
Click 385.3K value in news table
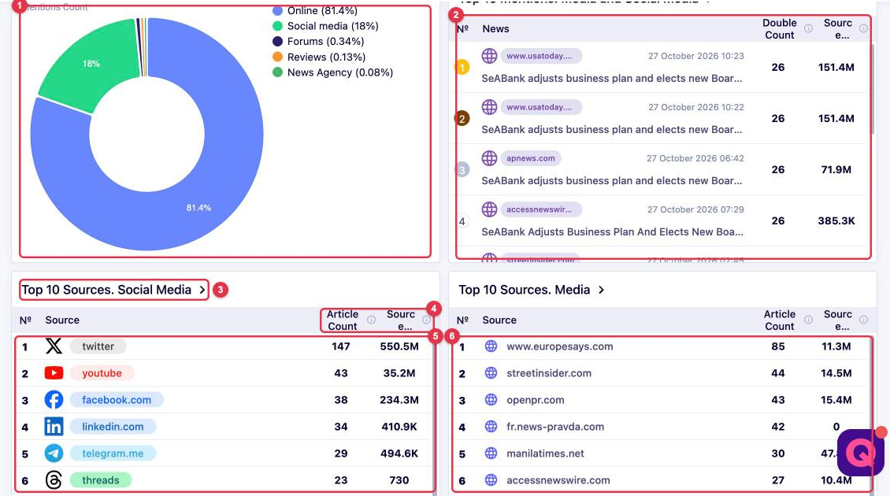(836, 220)
